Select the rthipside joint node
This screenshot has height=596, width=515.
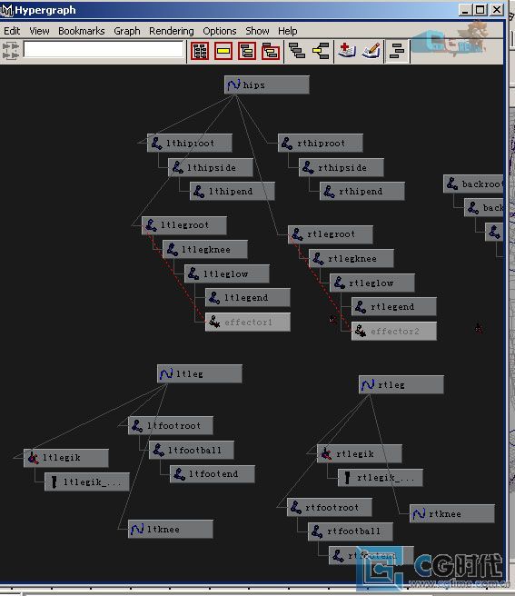(342, 167)
